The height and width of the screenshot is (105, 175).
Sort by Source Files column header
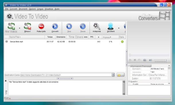pyautogui.click(x=27, y=37)
